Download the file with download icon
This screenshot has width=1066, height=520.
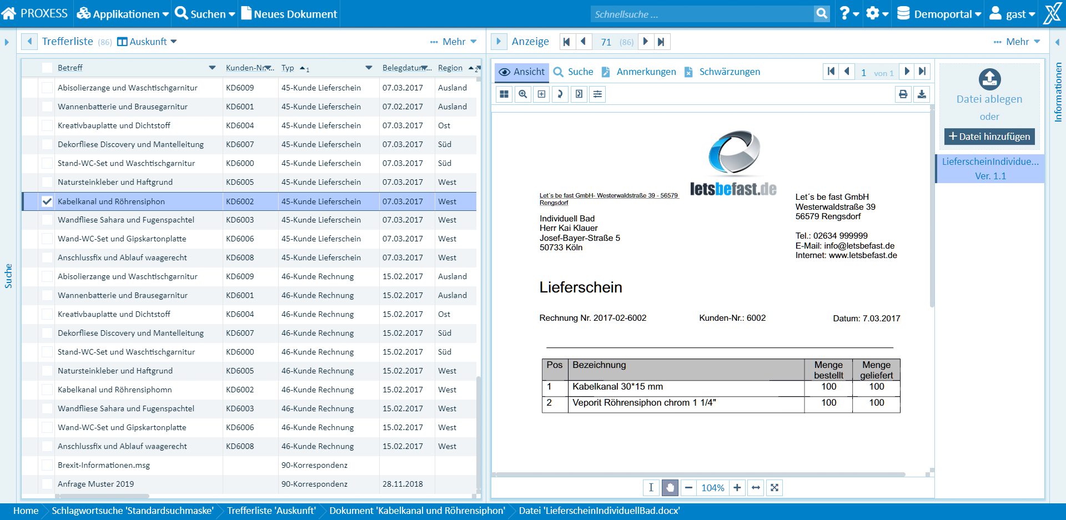922,94
